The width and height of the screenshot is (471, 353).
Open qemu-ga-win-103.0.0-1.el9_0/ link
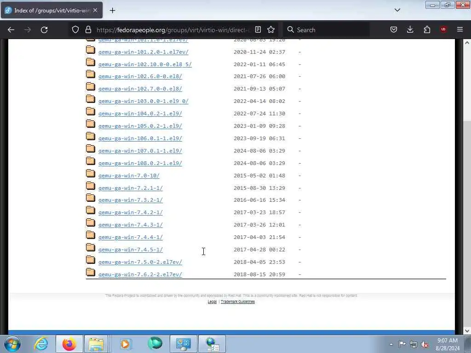(144, 101)
